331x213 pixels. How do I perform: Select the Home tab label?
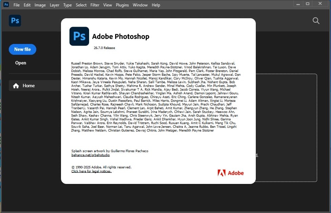click(28, 86)
